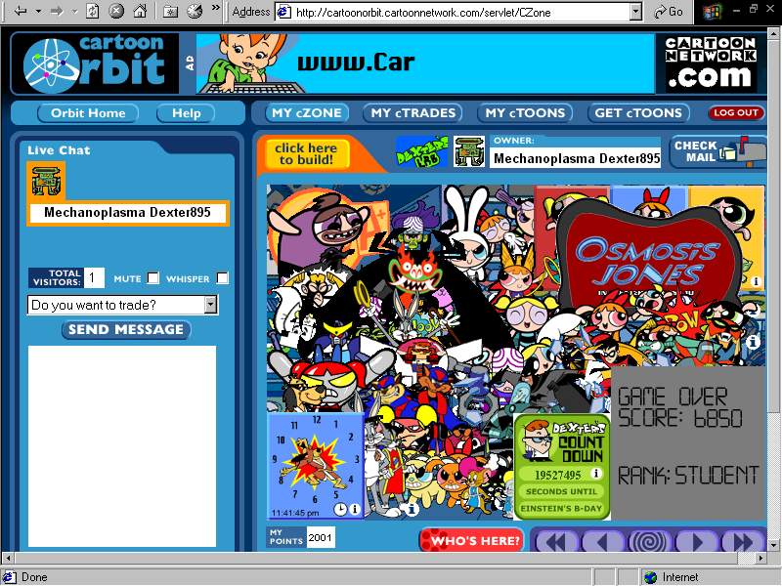Screen dimensions: 782x586
Task: Switch to the MY cTRADES tab
Action: pyautogui.click(x=413, y=112)
